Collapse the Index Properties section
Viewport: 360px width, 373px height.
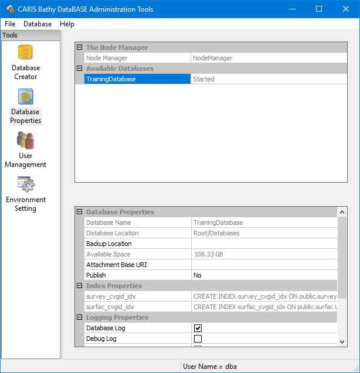coord(80,286)
